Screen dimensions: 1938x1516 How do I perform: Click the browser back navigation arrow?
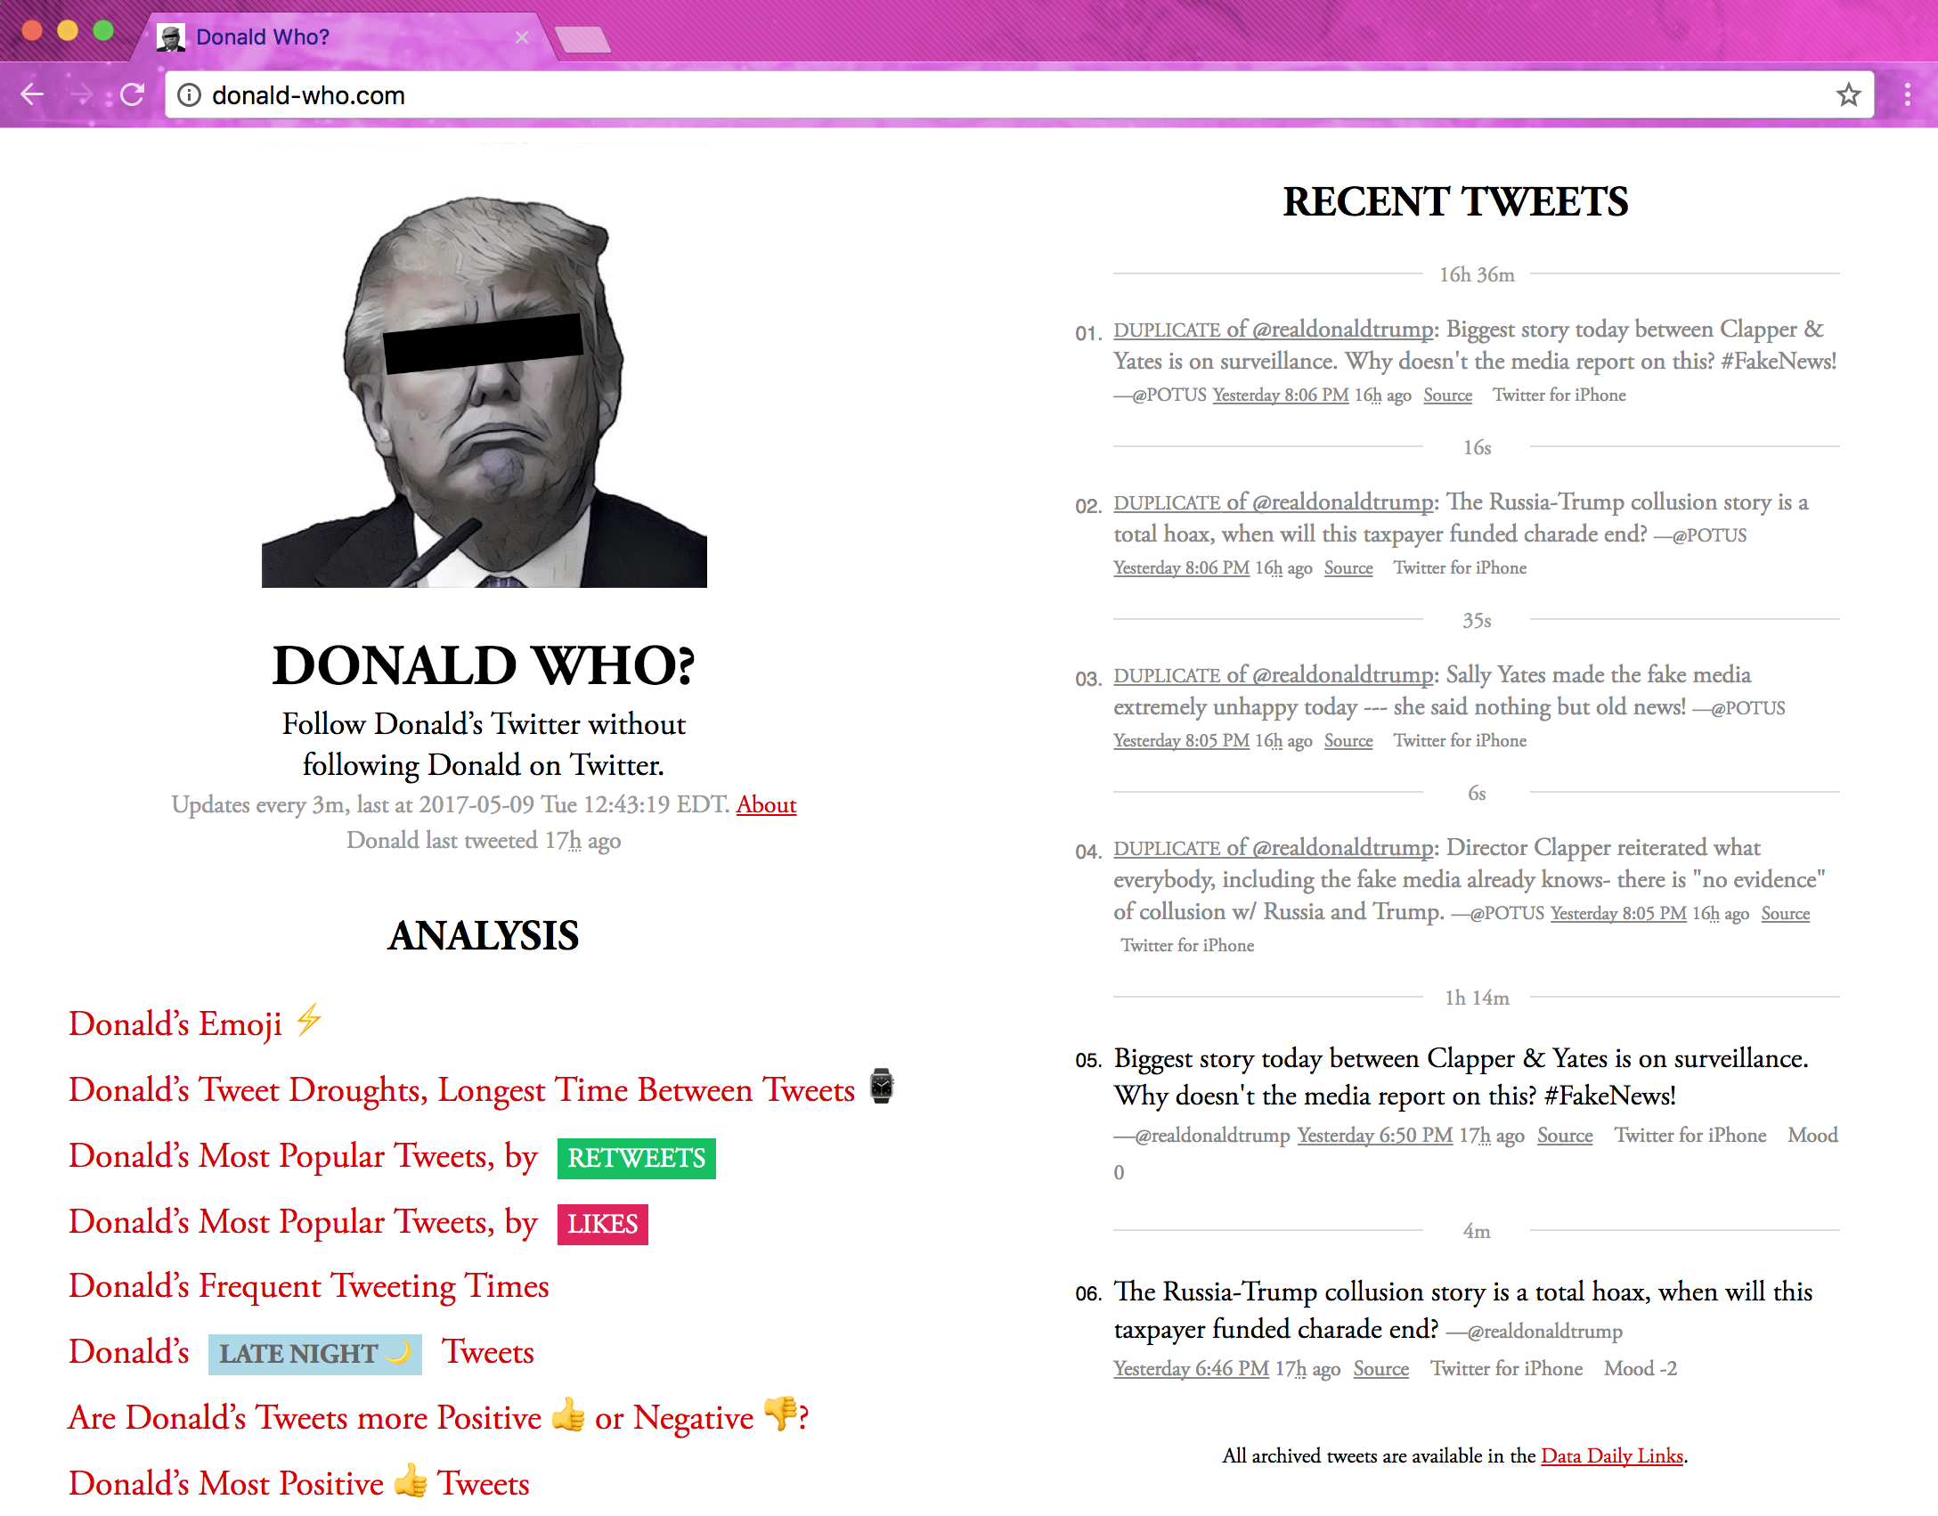pos(33,94)
